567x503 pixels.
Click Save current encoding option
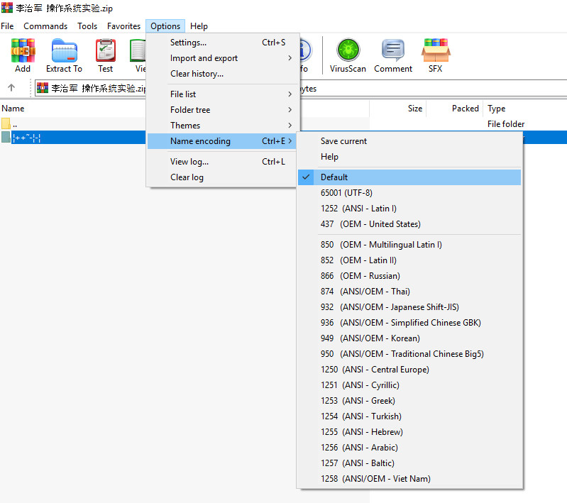343,141
